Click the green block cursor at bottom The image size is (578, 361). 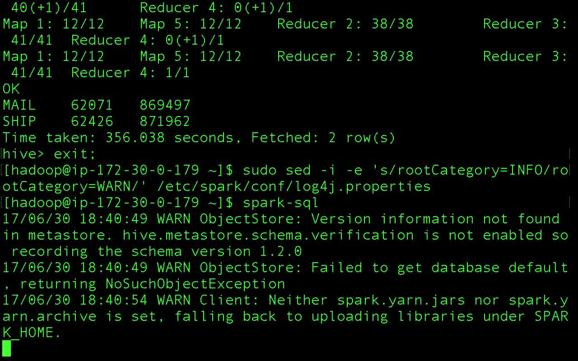[x=6, y=348]
